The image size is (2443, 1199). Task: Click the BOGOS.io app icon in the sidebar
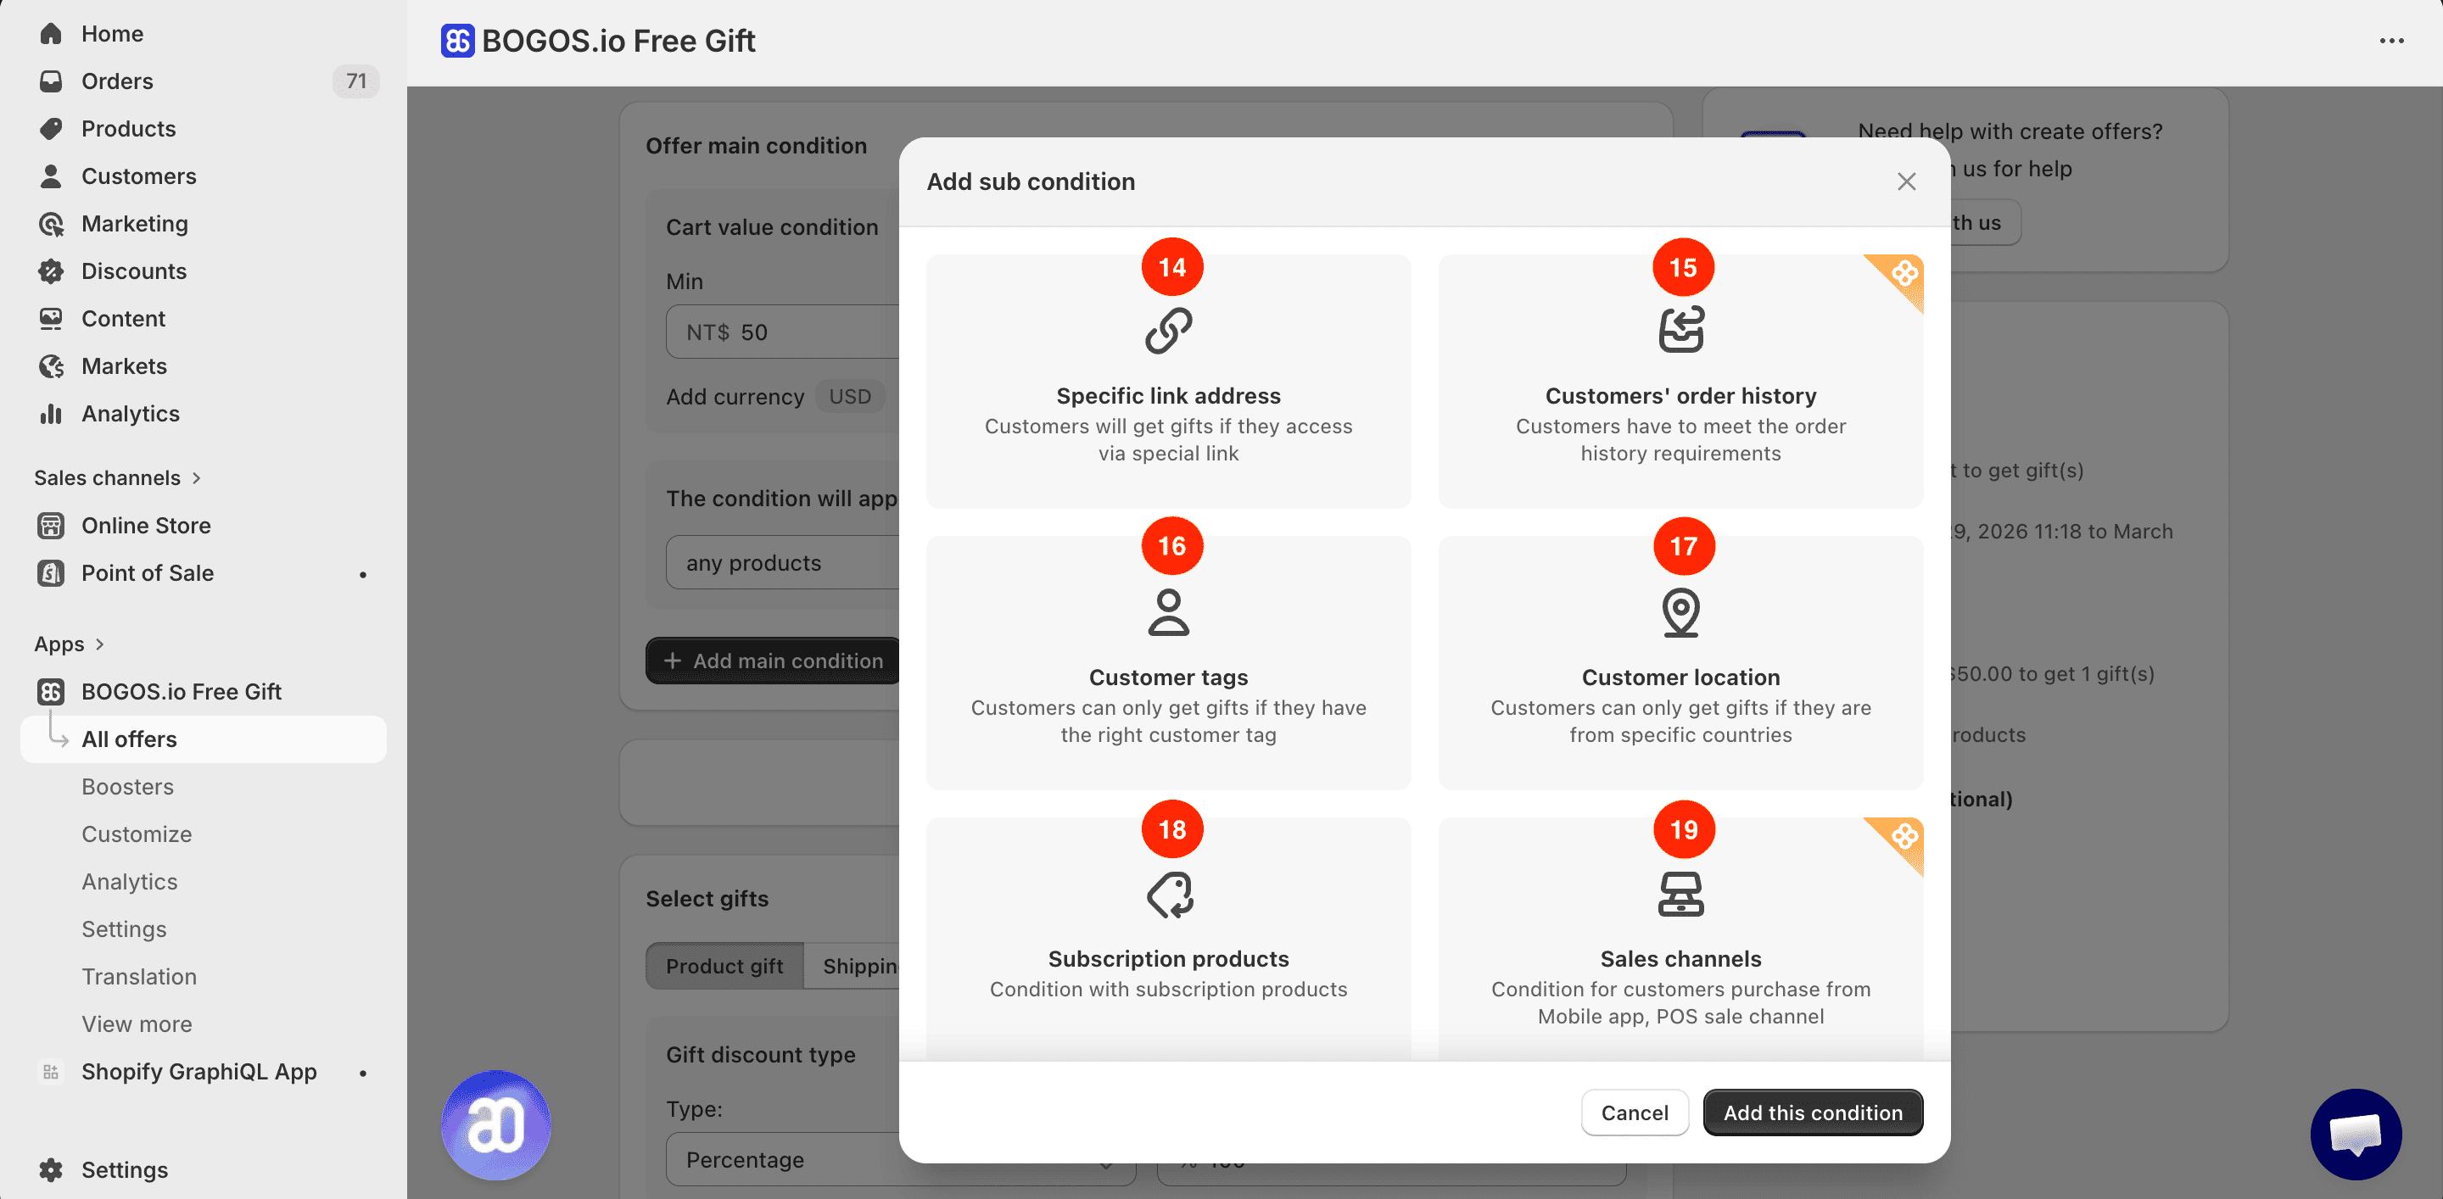click(51, 691)
